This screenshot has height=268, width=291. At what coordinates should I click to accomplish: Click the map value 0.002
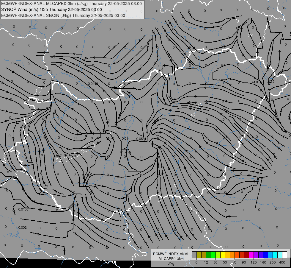(x=23, y=228)
